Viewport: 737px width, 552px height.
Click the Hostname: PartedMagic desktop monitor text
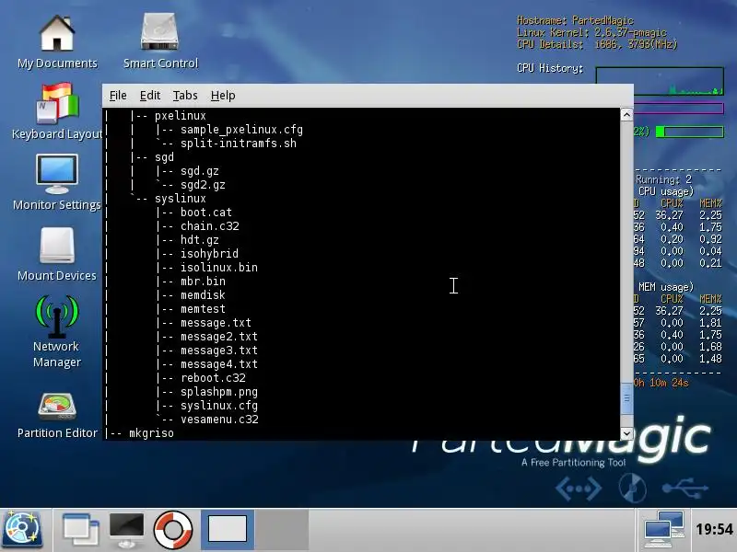pos(575,20)
